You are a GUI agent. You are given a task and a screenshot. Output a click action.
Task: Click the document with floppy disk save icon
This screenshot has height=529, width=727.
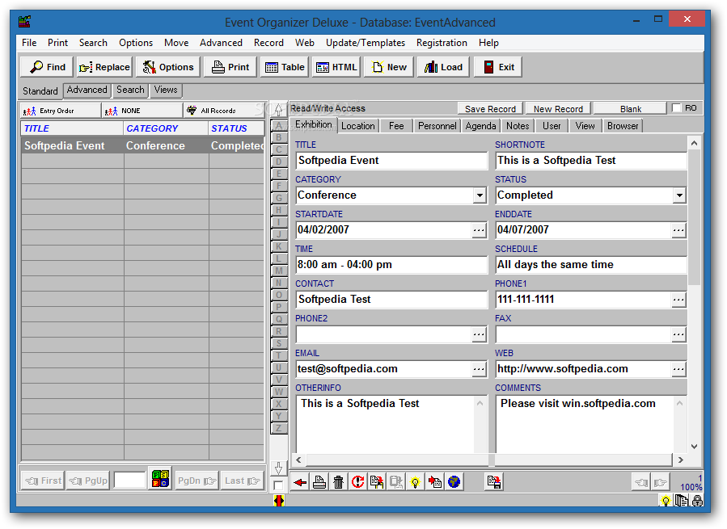494,482
